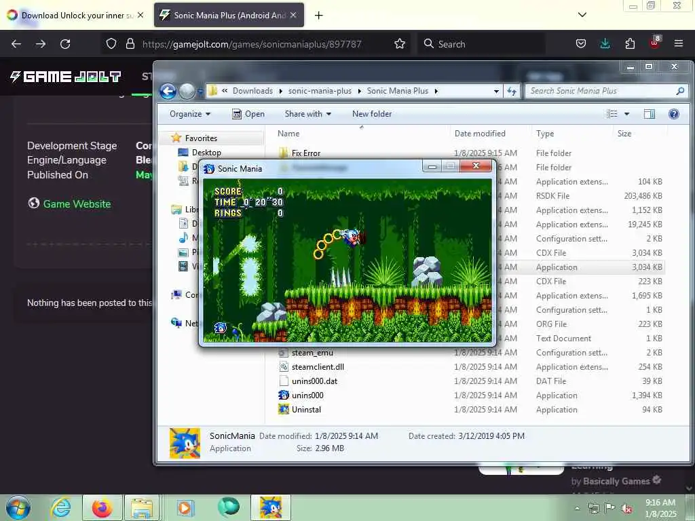The image size is (695, 521).
Task: Show hidden system tray icons
Action: tap(577, 509)
